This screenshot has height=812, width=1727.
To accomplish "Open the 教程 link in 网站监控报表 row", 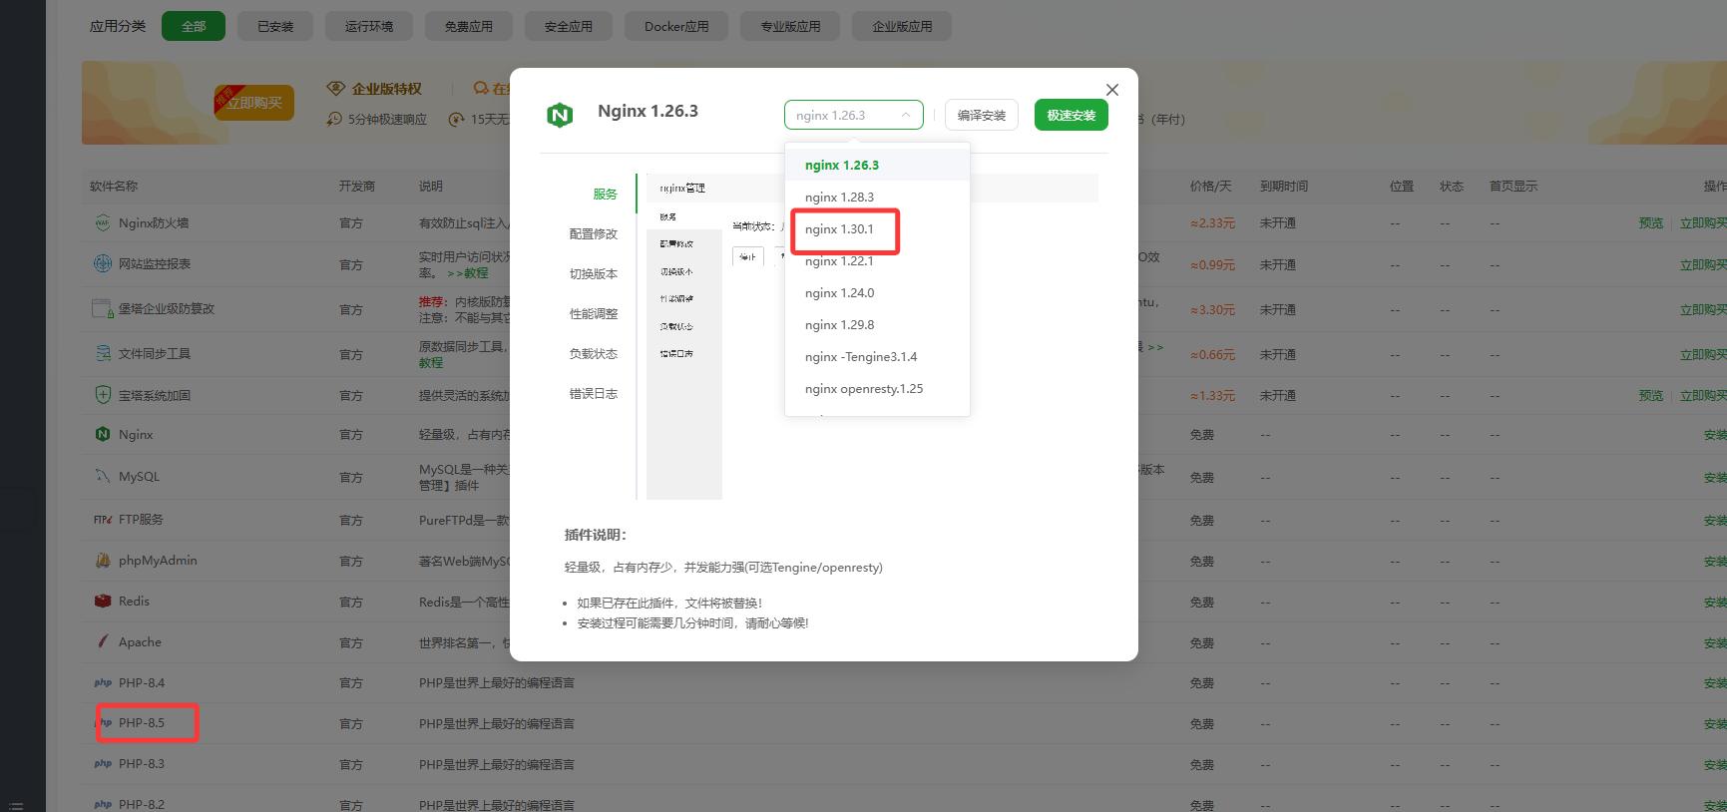I will pos(468,273).
